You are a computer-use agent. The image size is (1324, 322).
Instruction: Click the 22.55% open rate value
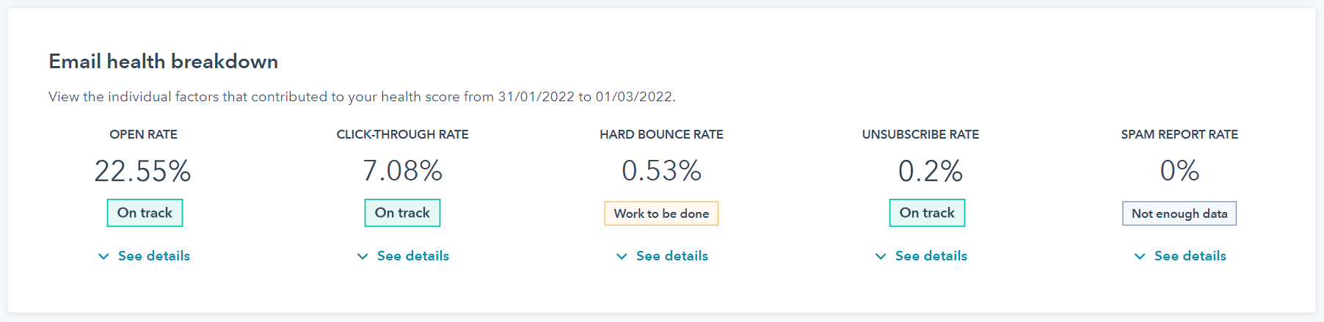coord(143,171)
